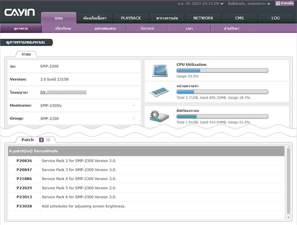This screenshot has width=297, height=225.
Task: Click the system disk usage bar
Action: [222, 116]
